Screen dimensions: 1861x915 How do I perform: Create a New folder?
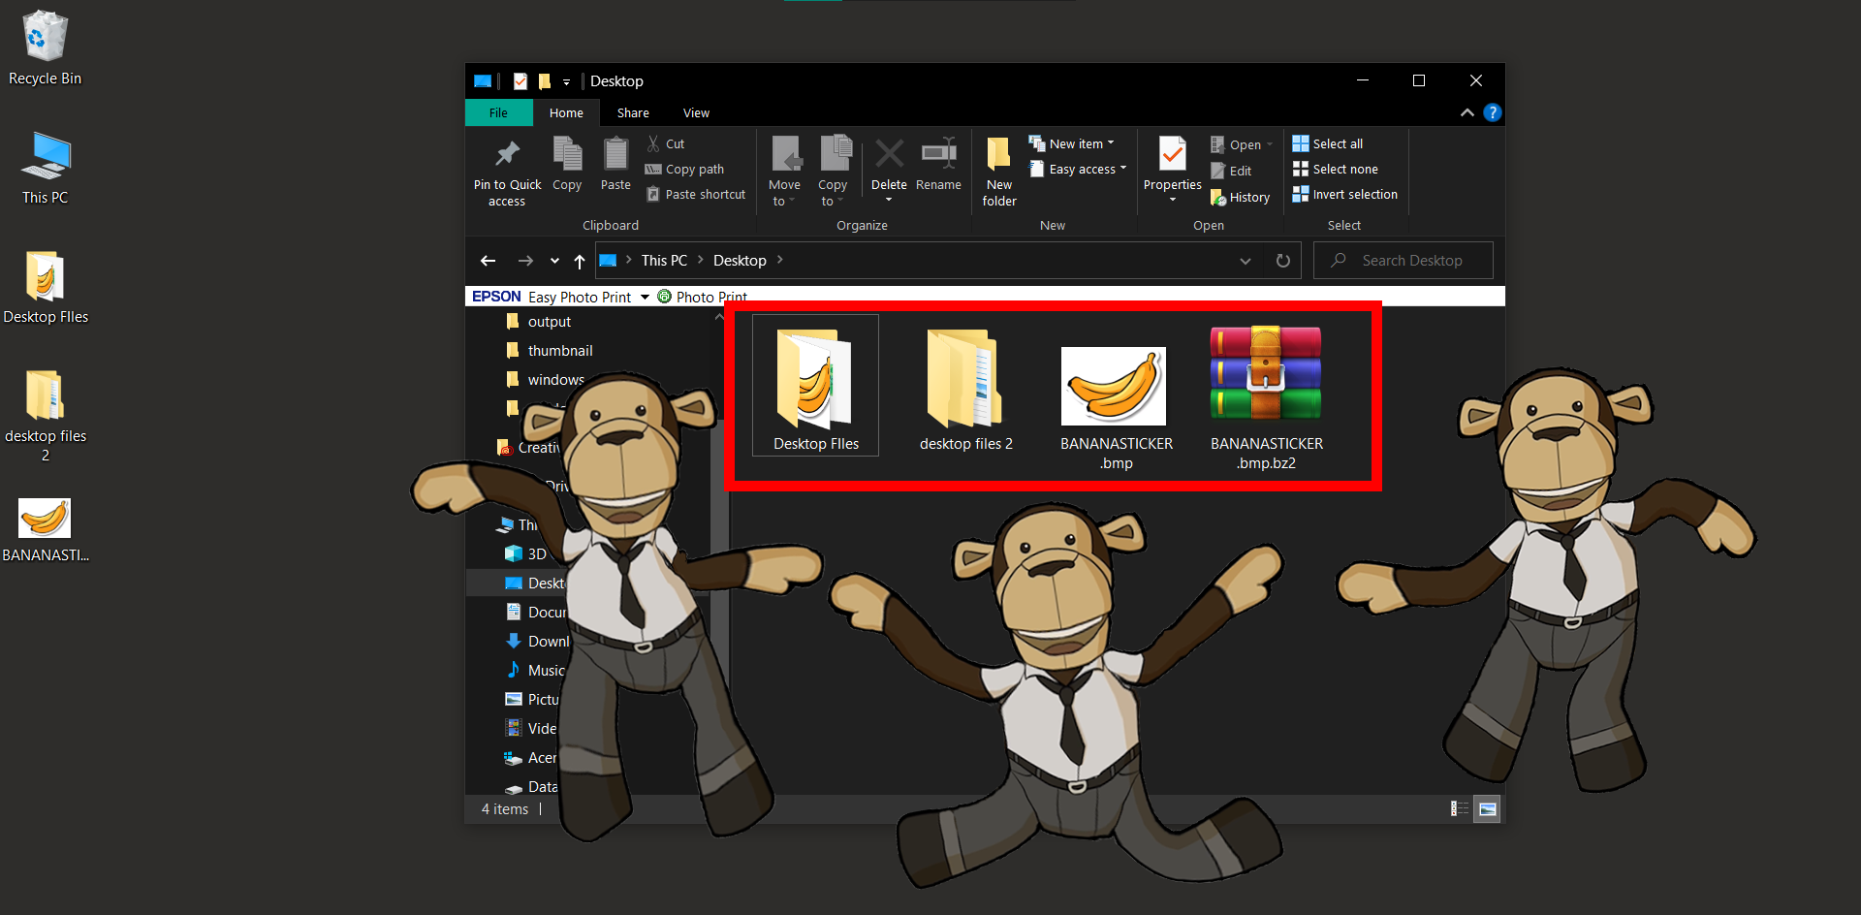coord(998,171)
